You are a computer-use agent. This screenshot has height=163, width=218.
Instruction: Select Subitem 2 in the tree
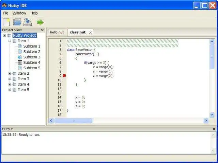pyautogui.click(x=32, y=52)
